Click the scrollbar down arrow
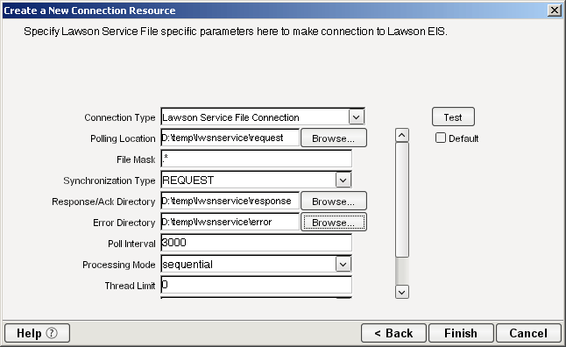The width and height of the screenshot is (566, 347). point(402,292)
